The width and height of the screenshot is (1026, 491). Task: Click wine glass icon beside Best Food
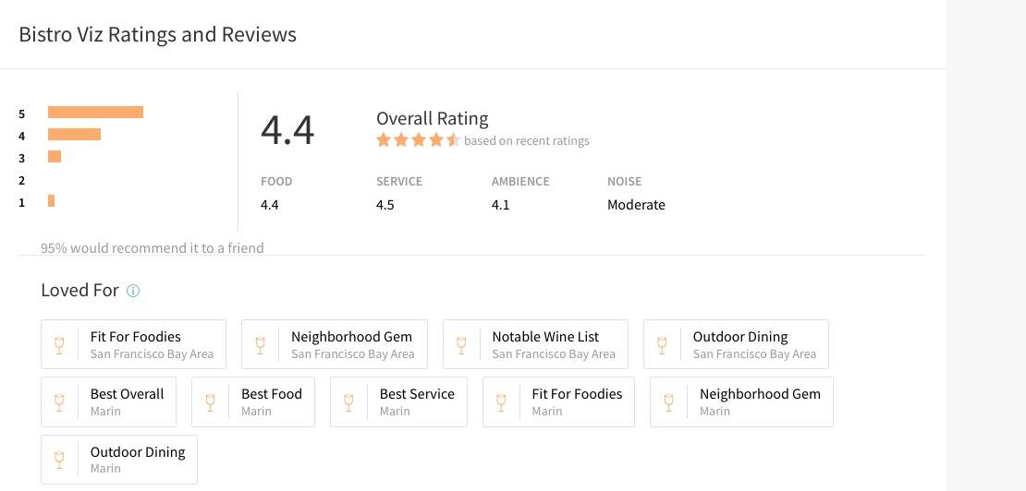tap(210, 402)
